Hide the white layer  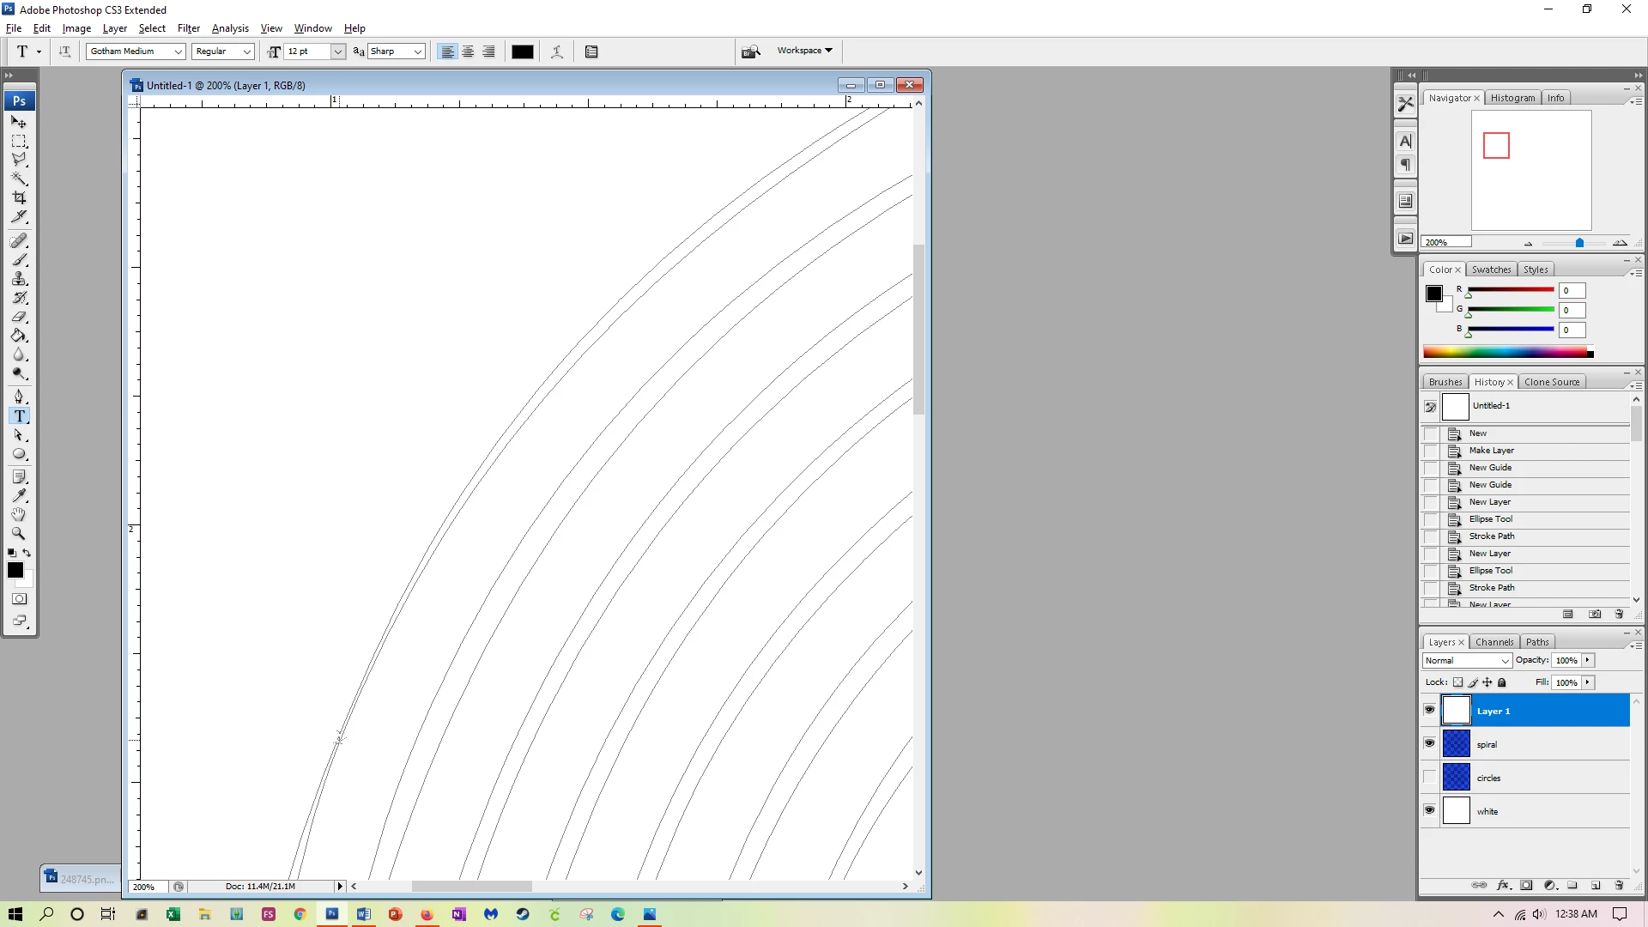coord(1429,810)
